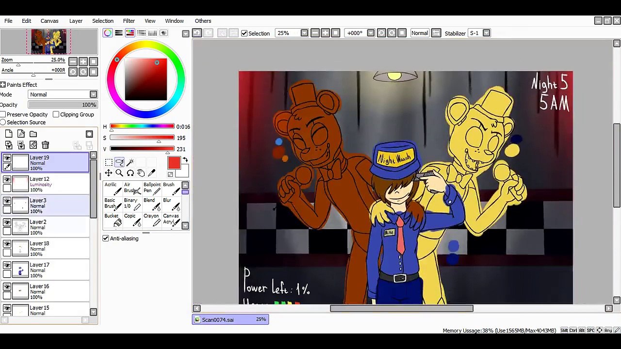Open the rotation angle dropdown
The width and height of the screenshot is (621, 349).
[371, 33]
